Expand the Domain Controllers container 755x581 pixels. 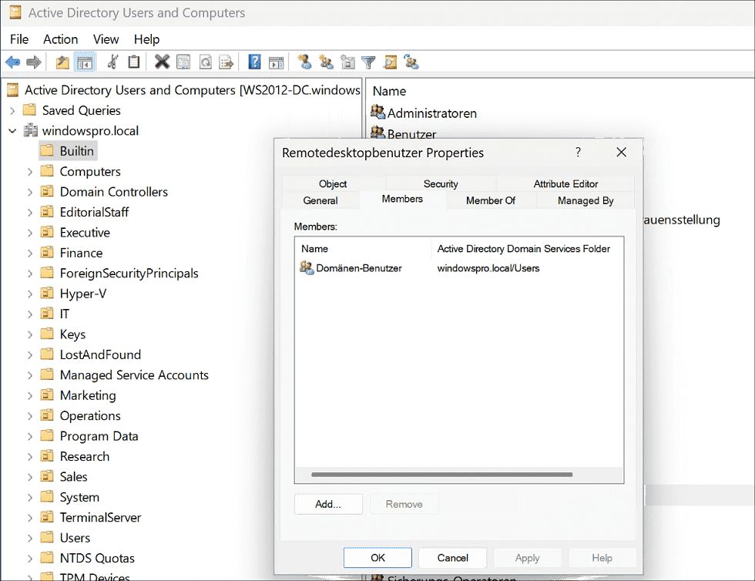click(x=30, y=192)
